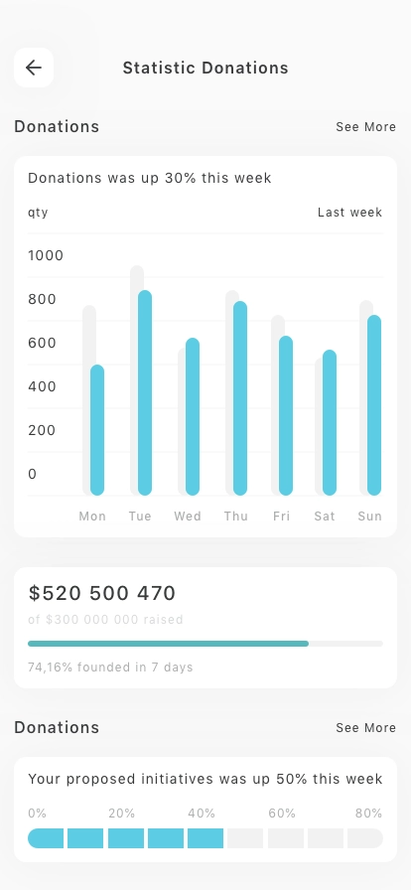Click the teal fundraising progress bar
411x890 pixels.
[168, 644]
